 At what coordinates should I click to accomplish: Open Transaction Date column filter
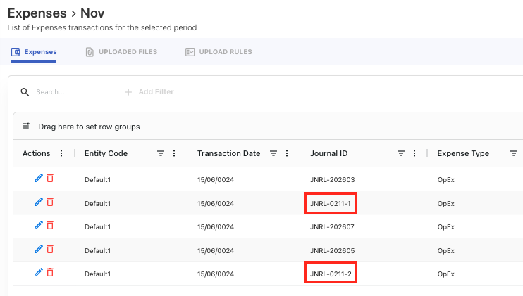pos(273,153)
